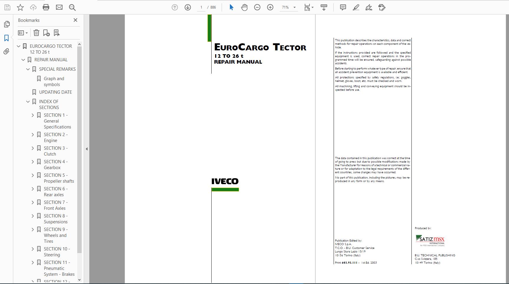The width and height of the screenshot is (509, 284).
Task: Click the Save file icon
Action: tap(7, 7)
